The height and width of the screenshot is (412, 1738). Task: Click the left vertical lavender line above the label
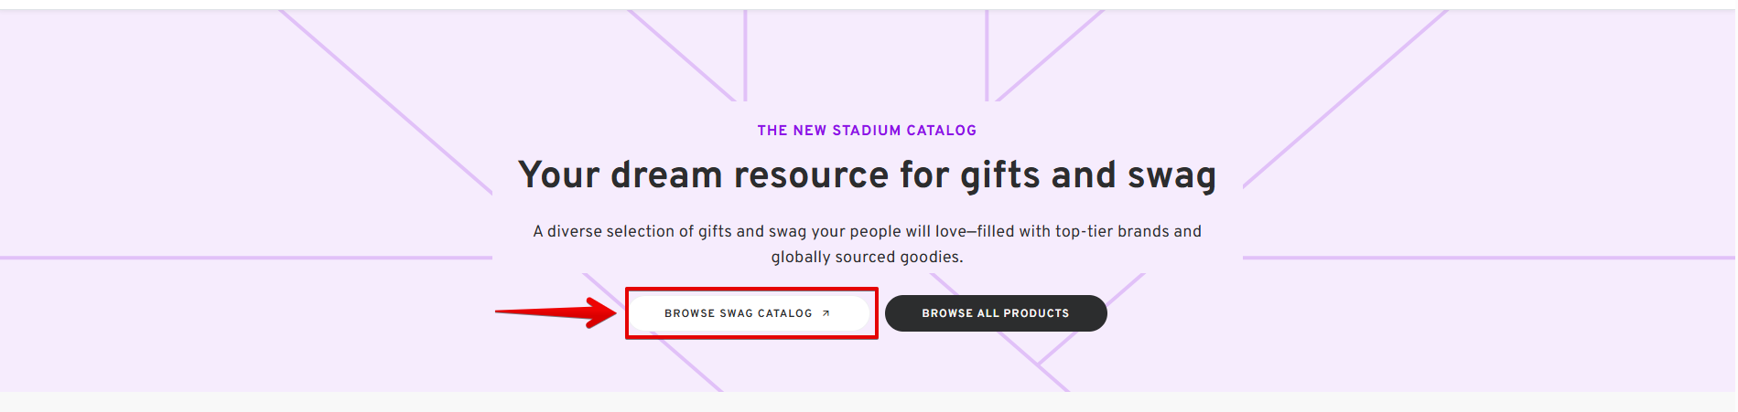[x=745, y=55]
